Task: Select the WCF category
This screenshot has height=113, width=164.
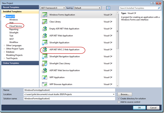Action: (x=11, y=39)
